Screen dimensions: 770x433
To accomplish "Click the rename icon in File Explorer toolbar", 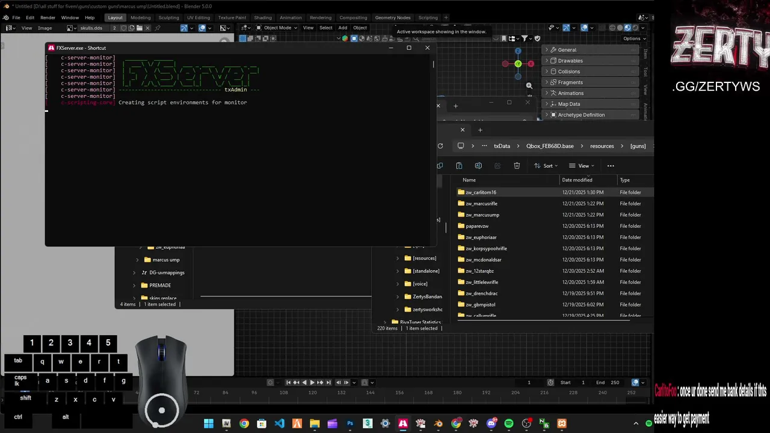I will [x=478, y=165].
